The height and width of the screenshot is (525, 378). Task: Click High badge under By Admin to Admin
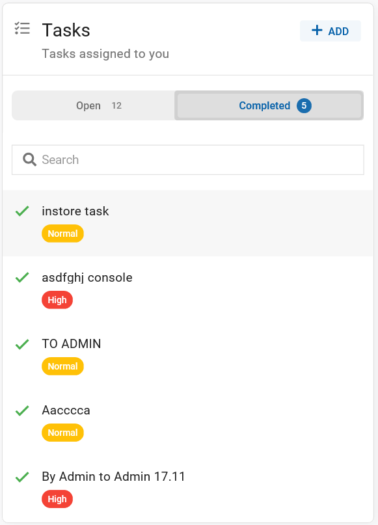tap(57, 499)
